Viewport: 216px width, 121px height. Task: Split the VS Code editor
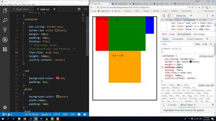pyautogui.click(x=79, y=9)
